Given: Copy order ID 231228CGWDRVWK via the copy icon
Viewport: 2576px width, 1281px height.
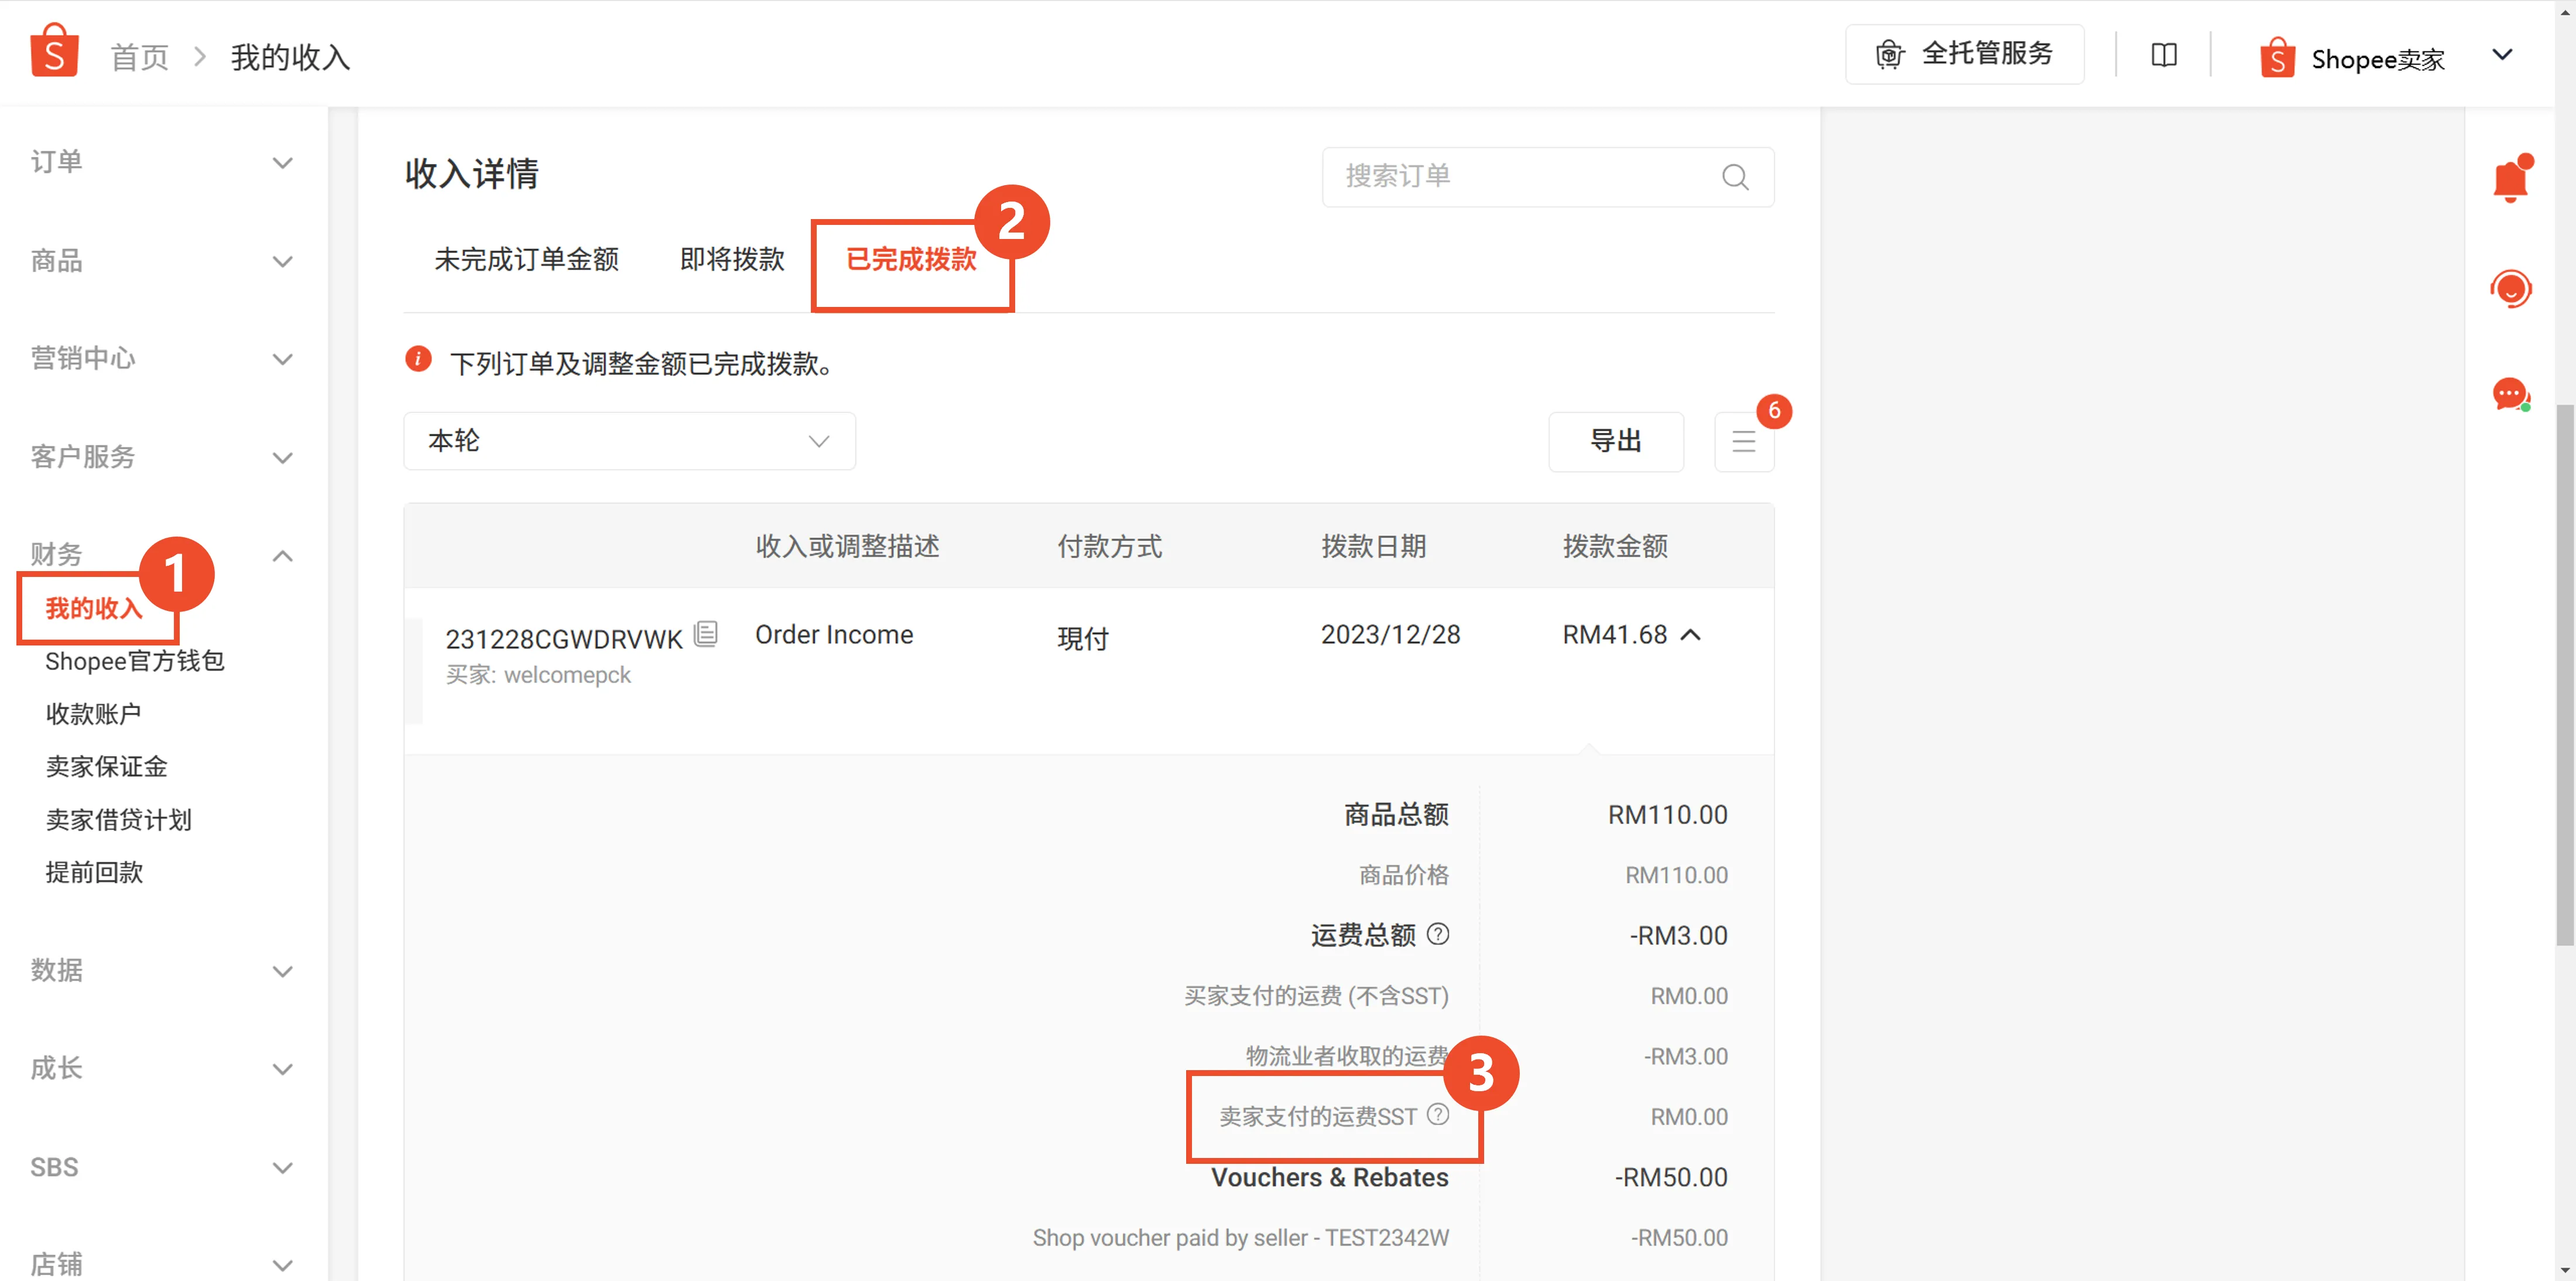Looking at the screenshot, I should [707, 634].
